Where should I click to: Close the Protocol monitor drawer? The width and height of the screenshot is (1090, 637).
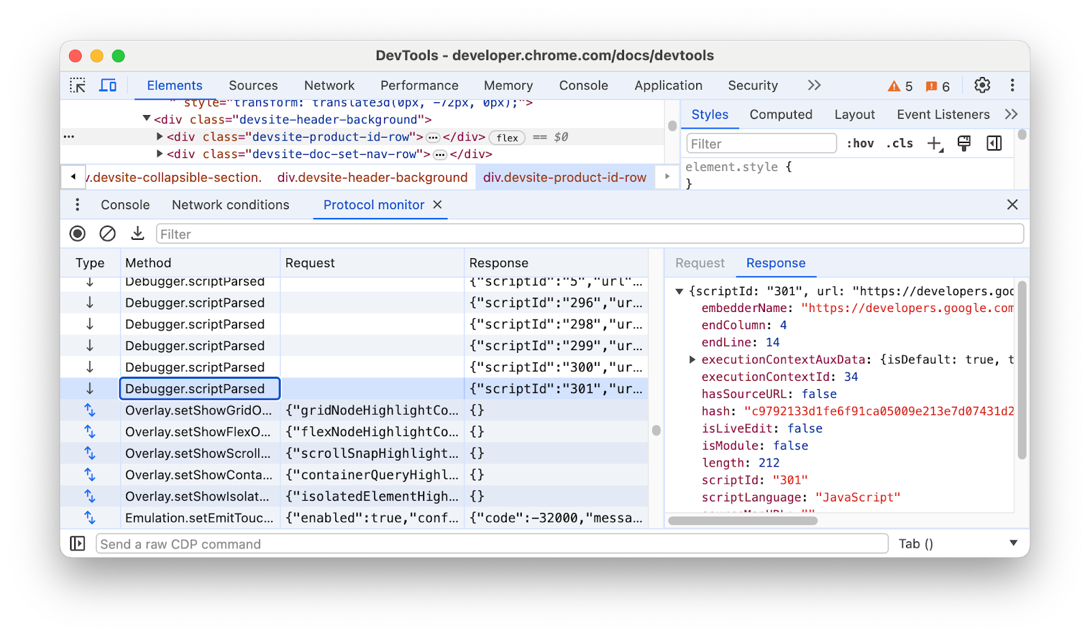click(x=1012, y=204)
